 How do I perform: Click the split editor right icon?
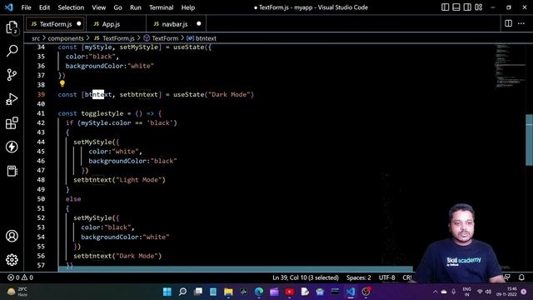pyautogui.click(x=508, y=23)
